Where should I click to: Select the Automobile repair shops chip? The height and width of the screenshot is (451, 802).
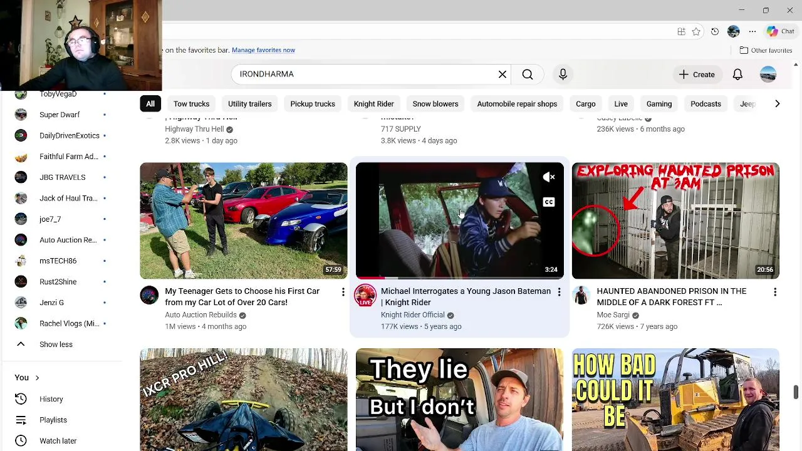click(x=517, y=104)
